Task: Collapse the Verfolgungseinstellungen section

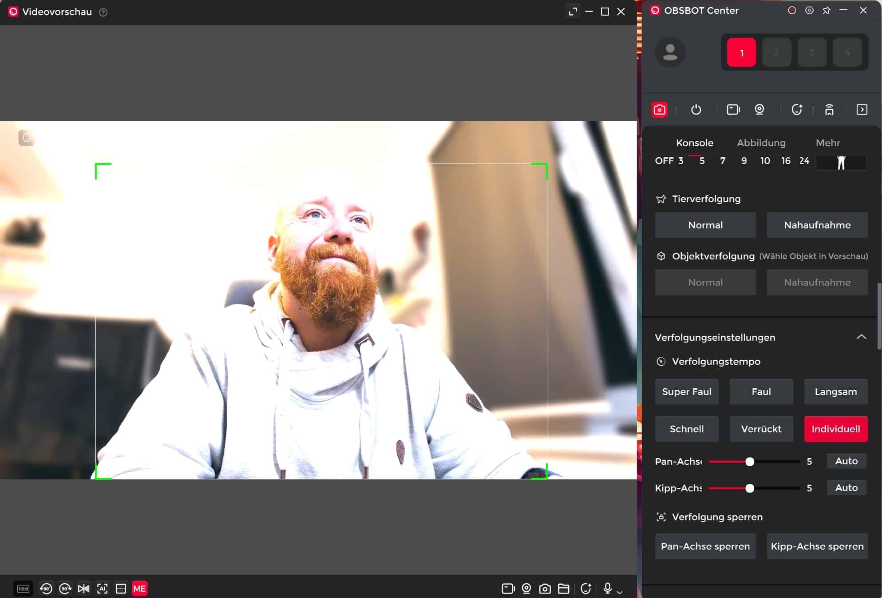Action: point(861,337)
